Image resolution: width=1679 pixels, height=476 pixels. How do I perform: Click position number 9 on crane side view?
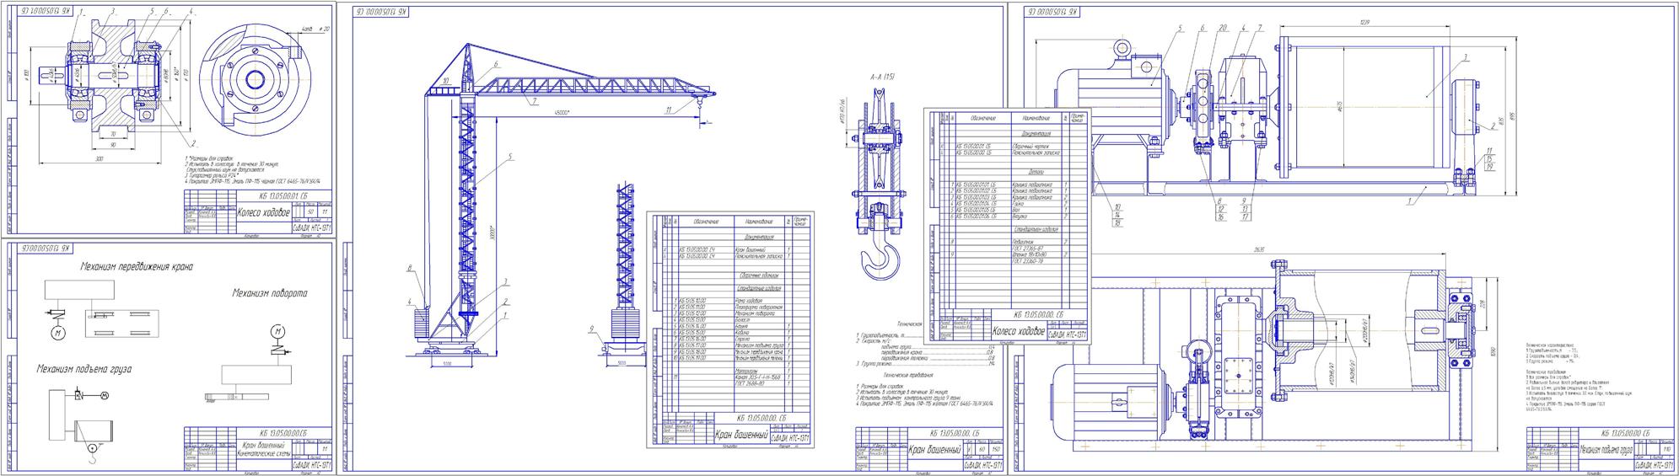592,328
